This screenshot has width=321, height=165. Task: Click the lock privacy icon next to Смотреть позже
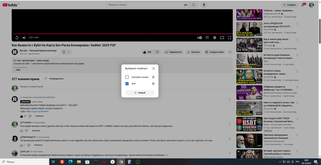[153, 77]
